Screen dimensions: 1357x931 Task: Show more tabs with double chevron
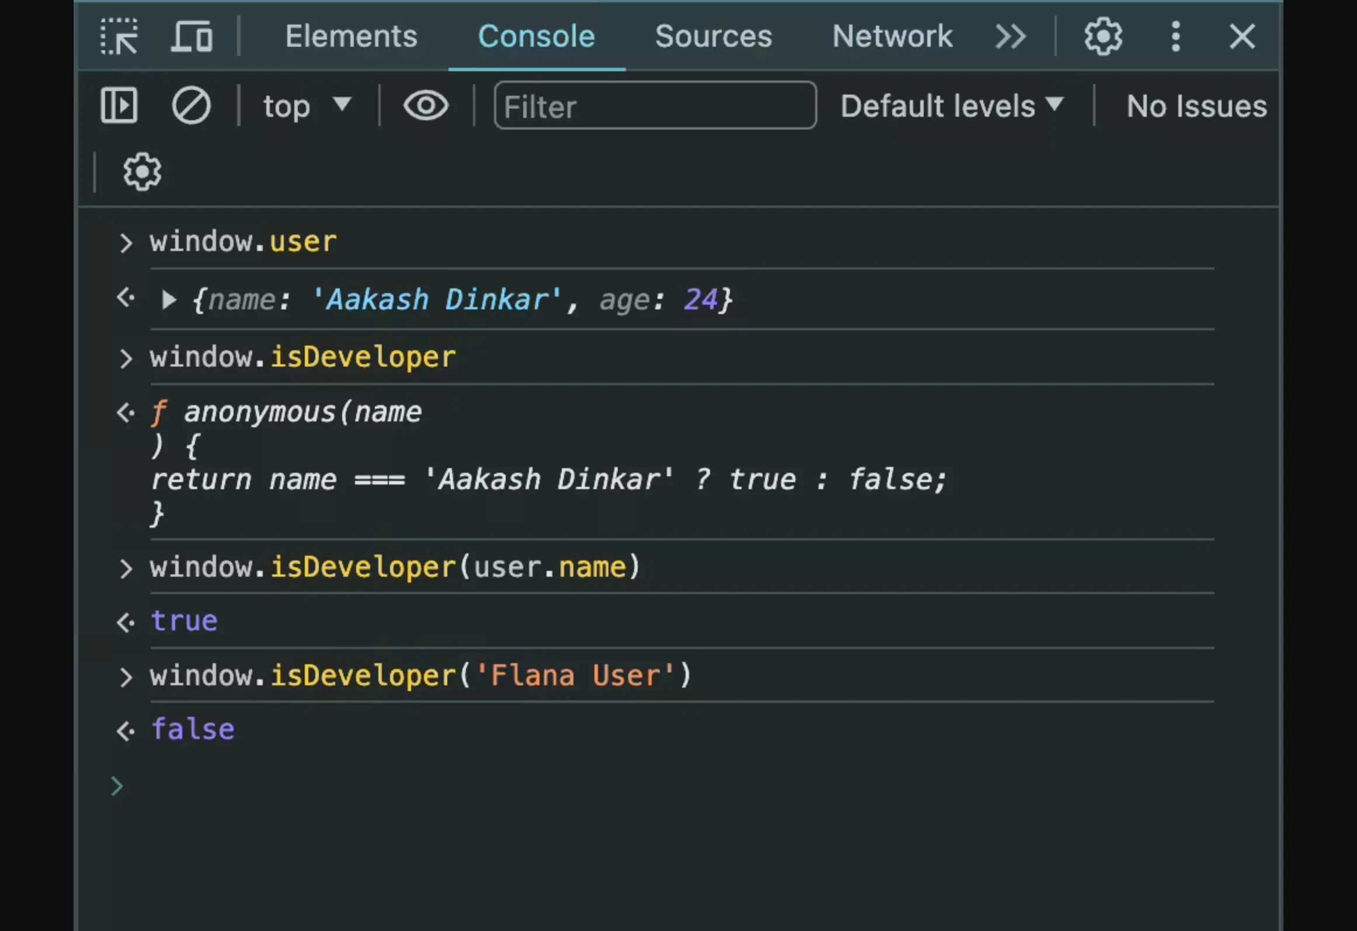coord(1010,37)
